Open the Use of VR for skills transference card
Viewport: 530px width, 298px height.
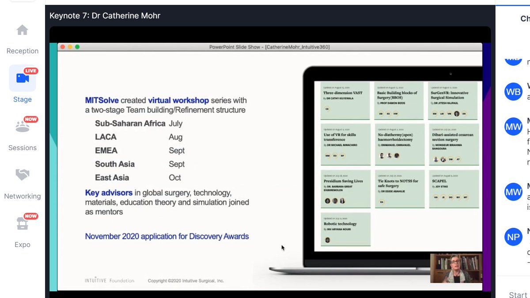(x=345, y=144)
